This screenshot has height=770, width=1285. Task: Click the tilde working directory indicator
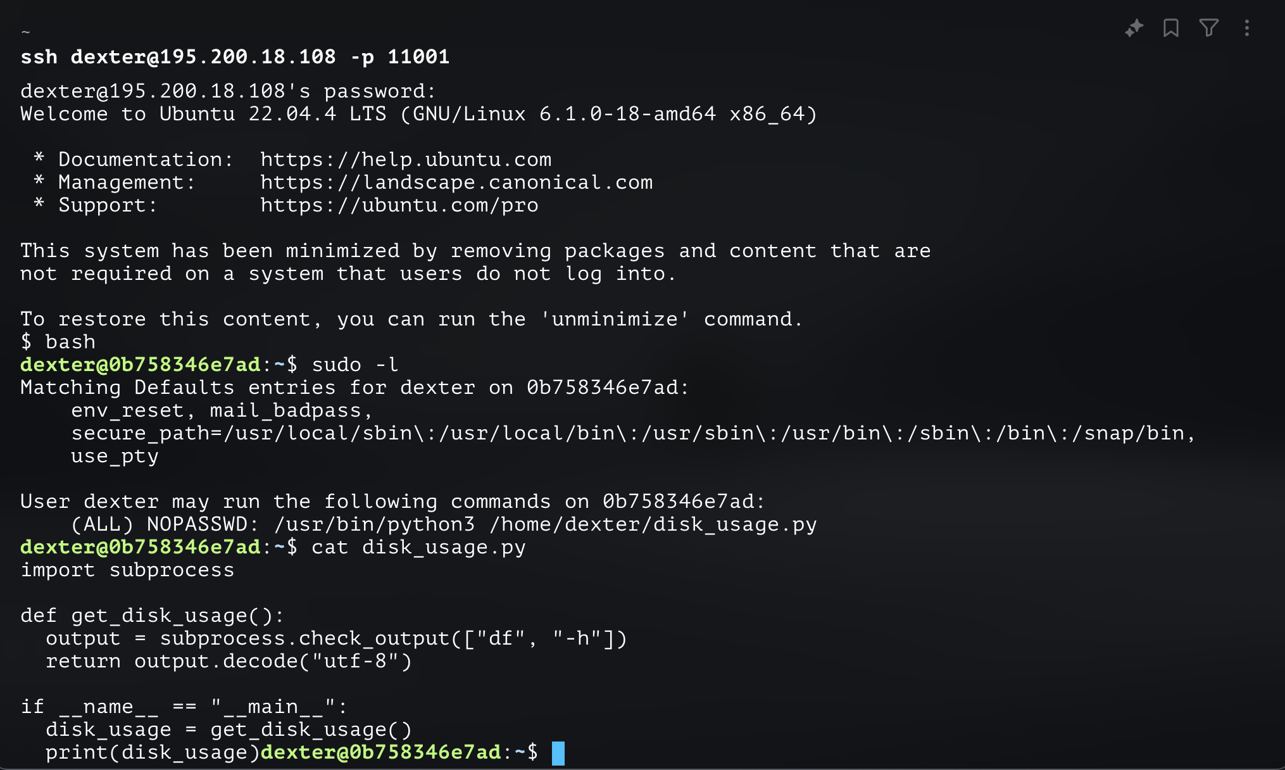click(x=25, y=32)
